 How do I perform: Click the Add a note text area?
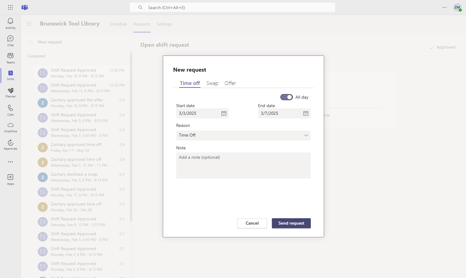pos(243,165)
